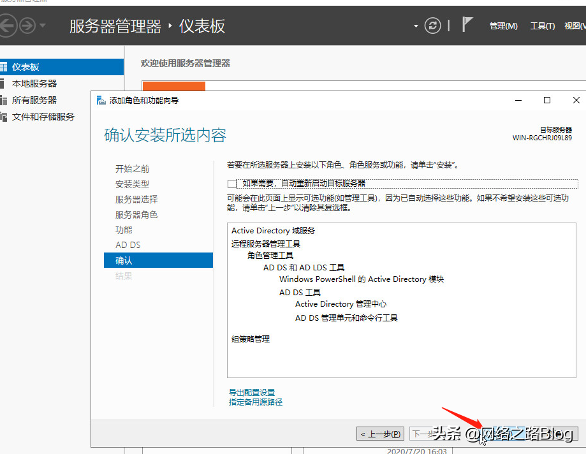Open the notifications flag
586x454 pixels.
tap(467, 25)
